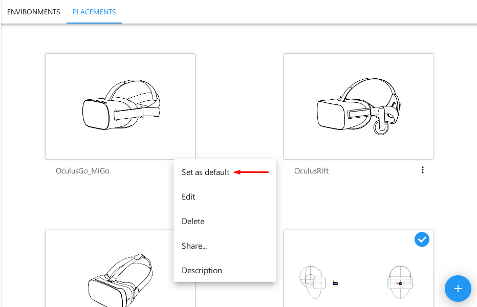Viewport: 477px width, 307px height.
Task: Switch to the ENVIRONMENTS tab
Action: point(33,12)
